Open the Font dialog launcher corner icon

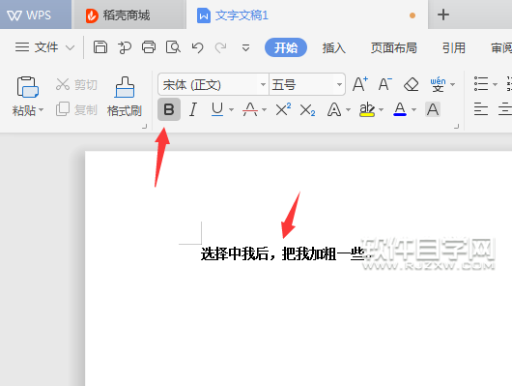[457, 127]
